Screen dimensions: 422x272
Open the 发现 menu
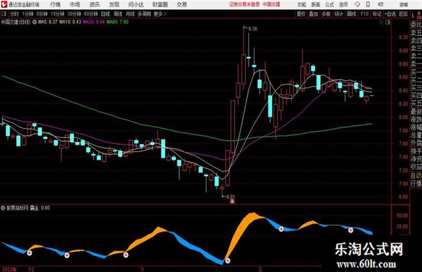click(114, 4)
